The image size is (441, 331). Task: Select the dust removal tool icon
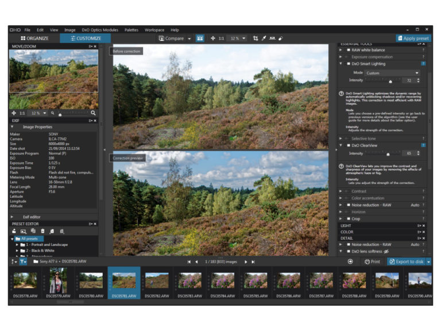click(280, 39)
